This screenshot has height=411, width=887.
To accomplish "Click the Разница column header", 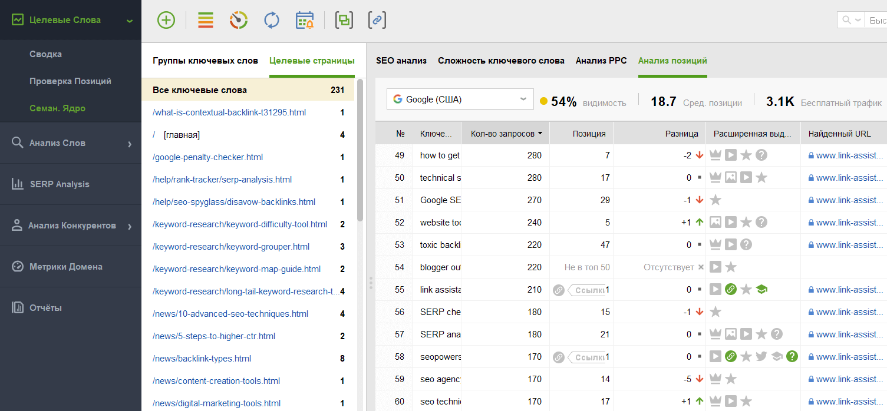I will [x=660, y=134].
